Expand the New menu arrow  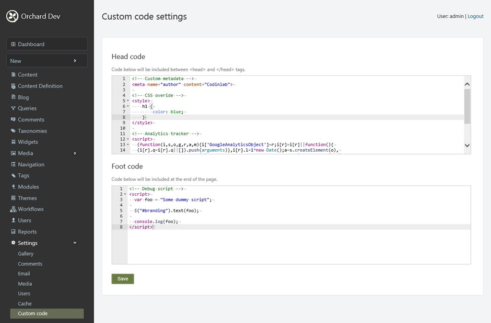(x=75, y=61)
